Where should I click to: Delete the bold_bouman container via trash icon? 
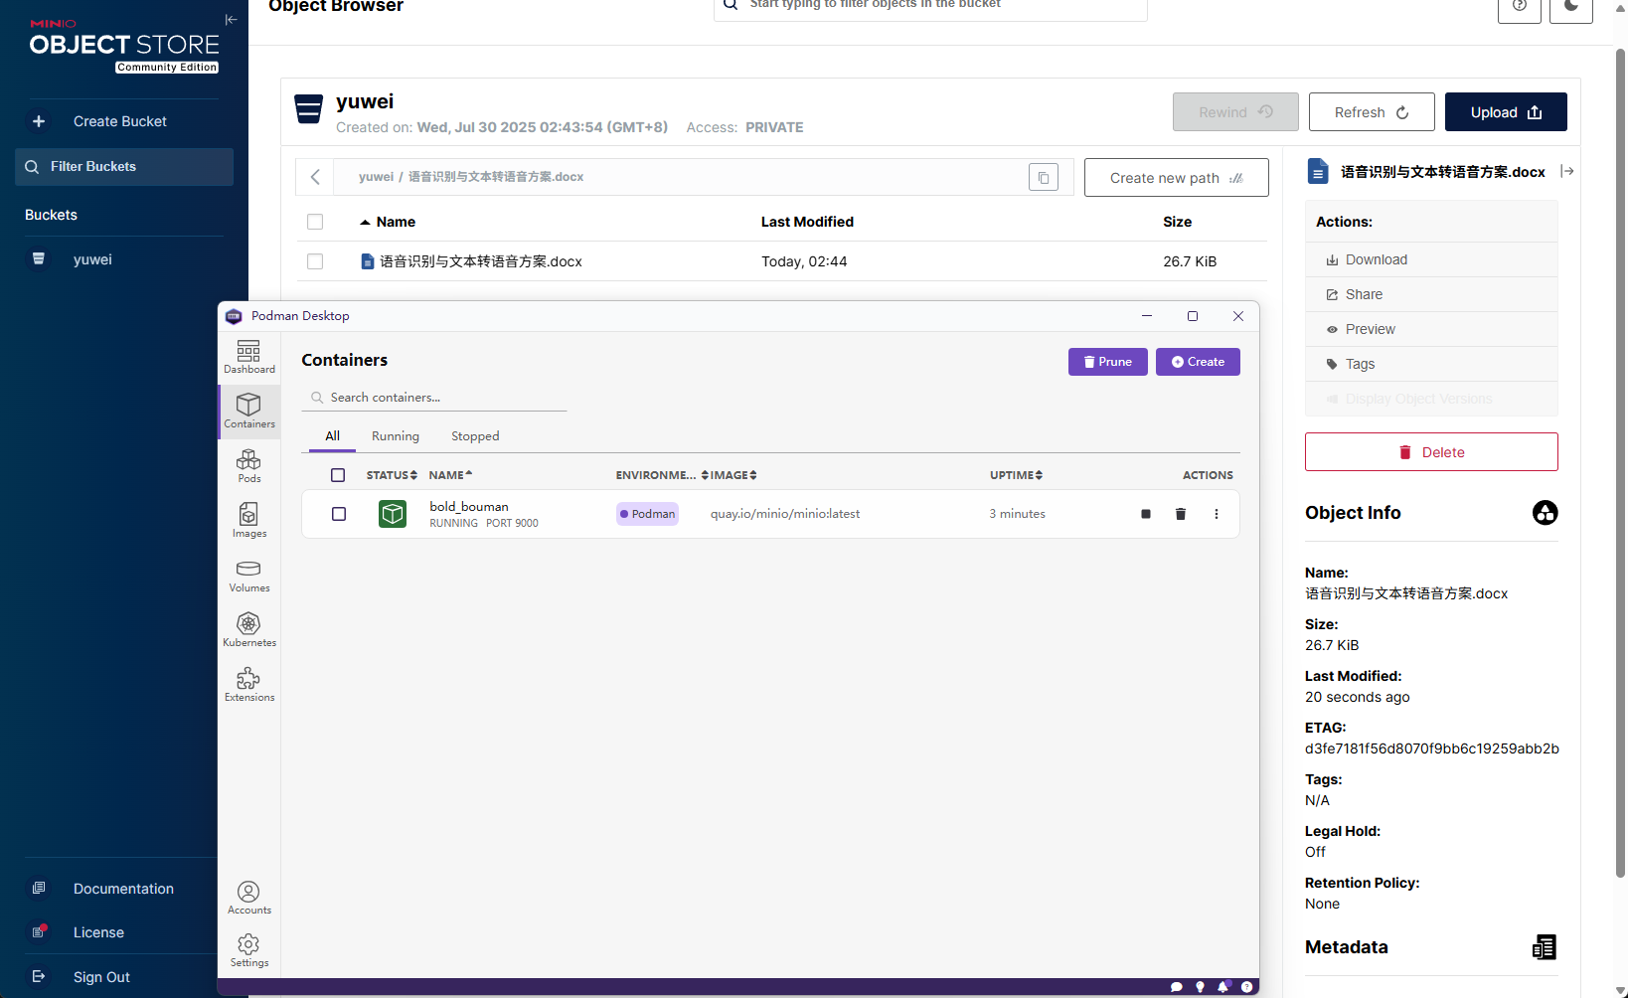1181,514
